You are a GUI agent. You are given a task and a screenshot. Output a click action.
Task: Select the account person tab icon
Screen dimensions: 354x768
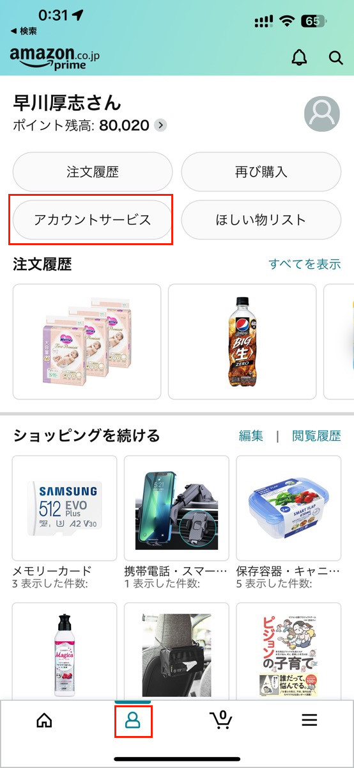[133, 720]
